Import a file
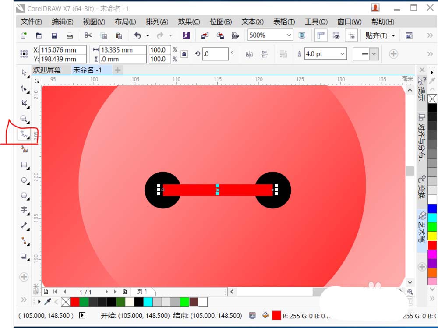This screenshot has width=438, height=328. pos(205,35)
